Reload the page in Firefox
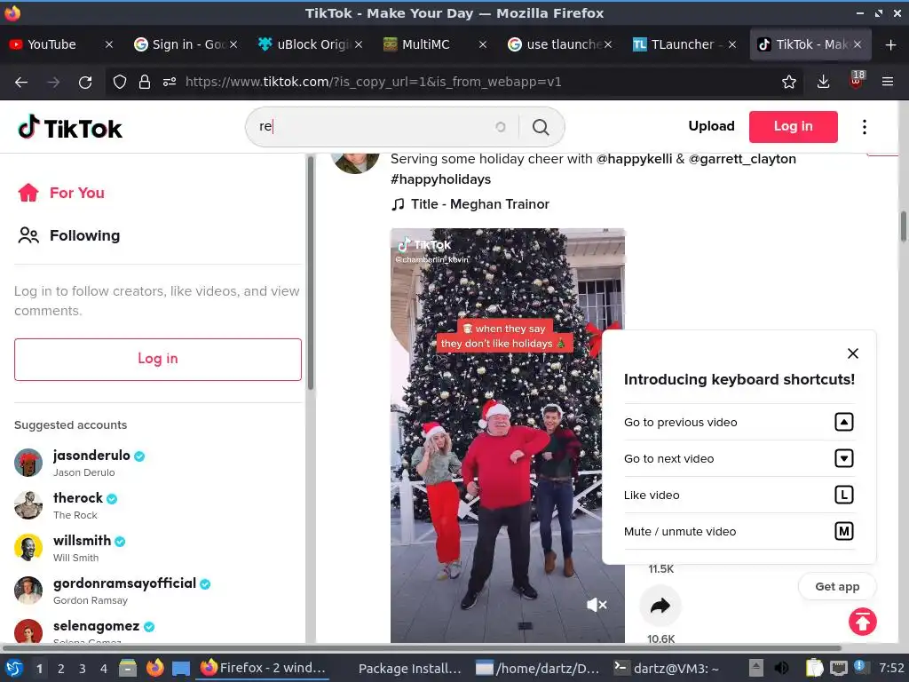This screenshot has width=909, height=682. click(85, 83)
